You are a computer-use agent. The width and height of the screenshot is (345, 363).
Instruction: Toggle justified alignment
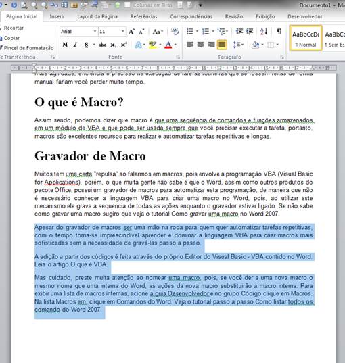[x=222, y=45]
